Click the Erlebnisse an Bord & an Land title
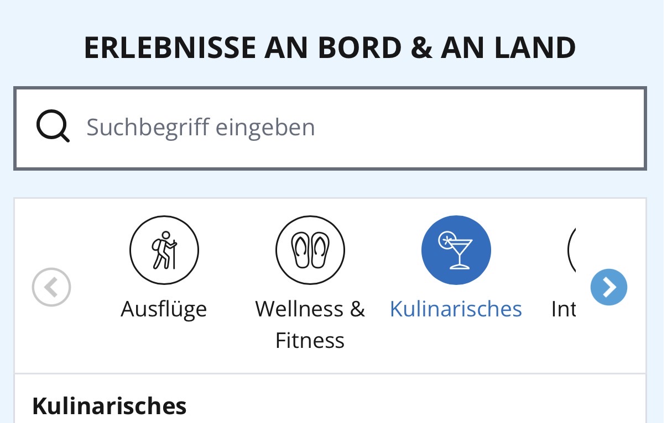The width and height of the screenshot is (667, 423). (x=330, y=47)
